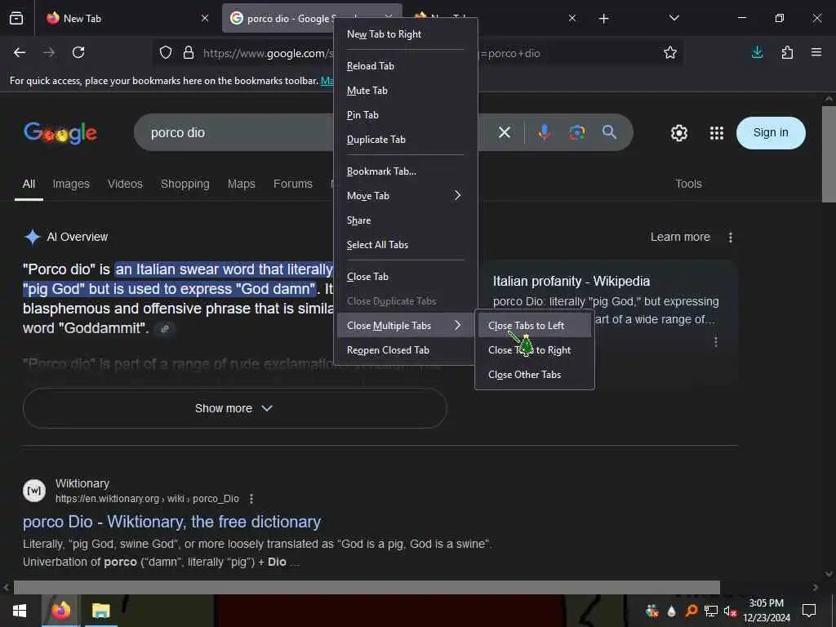Open the Downloads panel
This screenshot has width=836, height=627.
(x=757, y=52)
